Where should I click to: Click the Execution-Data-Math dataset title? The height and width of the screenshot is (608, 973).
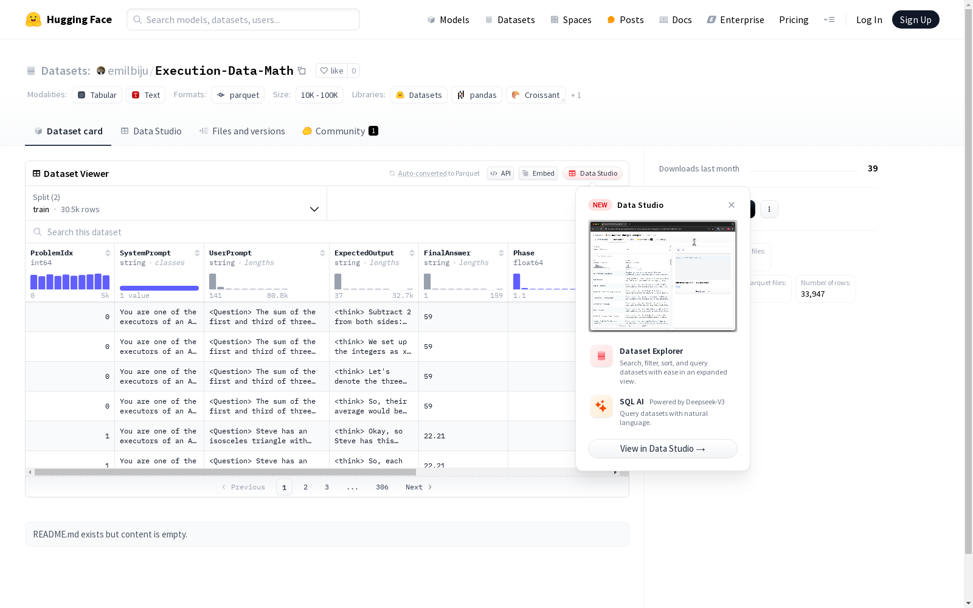click(224, 71)
